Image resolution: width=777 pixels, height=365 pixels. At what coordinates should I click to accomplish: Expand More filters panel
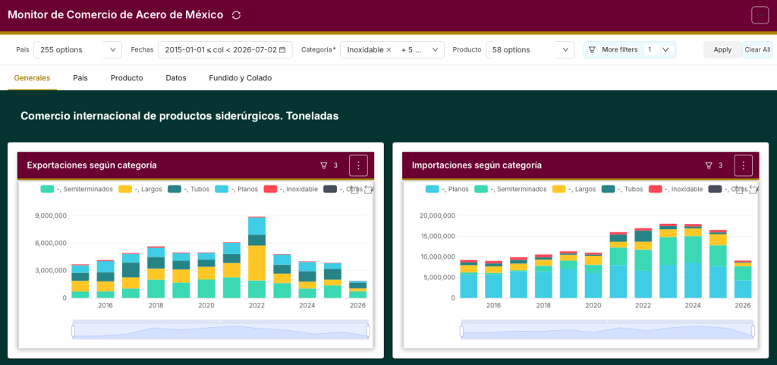pyautogui.click(x=630, y=50)
